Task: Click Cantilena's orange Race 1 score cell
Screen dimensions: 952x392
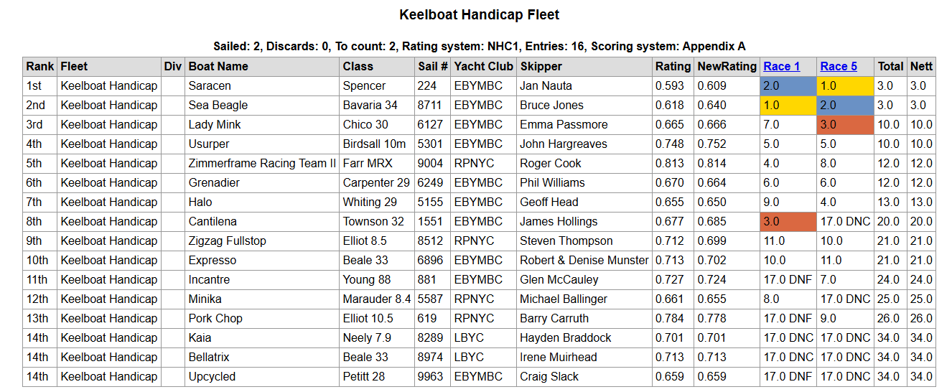Action: click(x=788, y=221)
